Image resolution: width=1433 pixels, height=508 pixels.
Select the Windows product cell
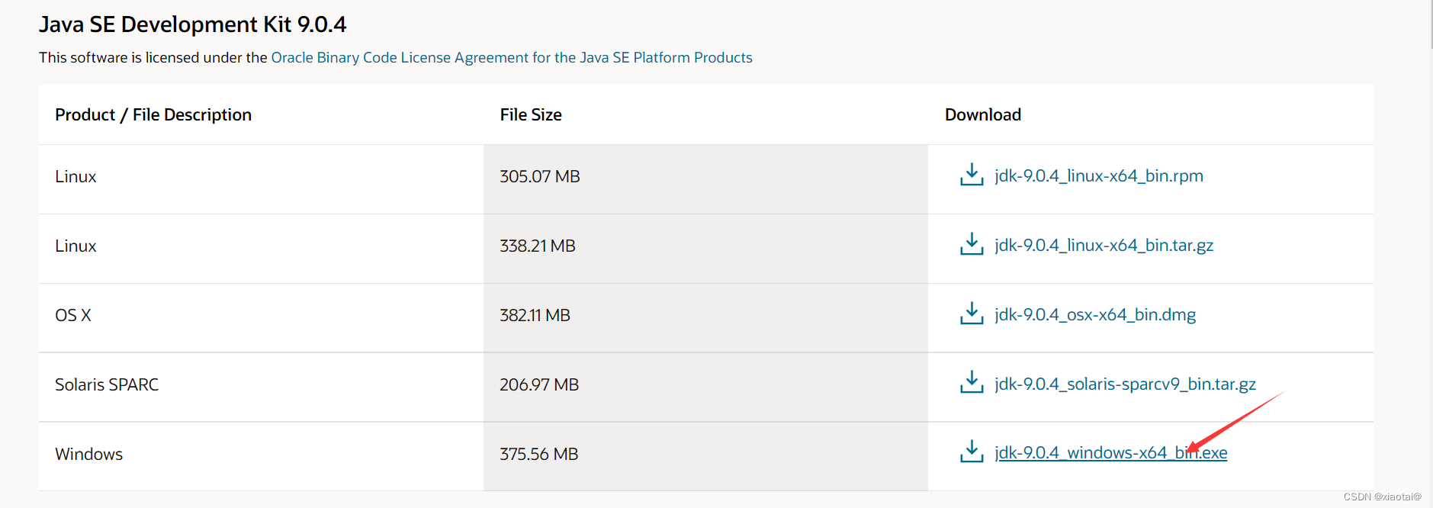click(x=261, y=456)
